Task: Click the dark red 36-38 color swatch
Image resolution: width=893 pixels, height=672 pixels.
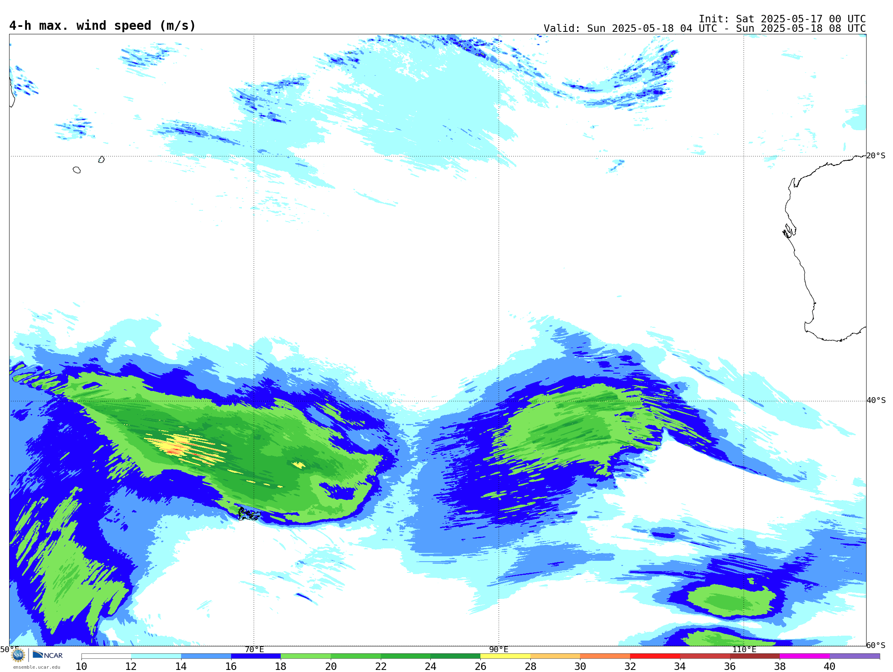Action: [755, 656]
